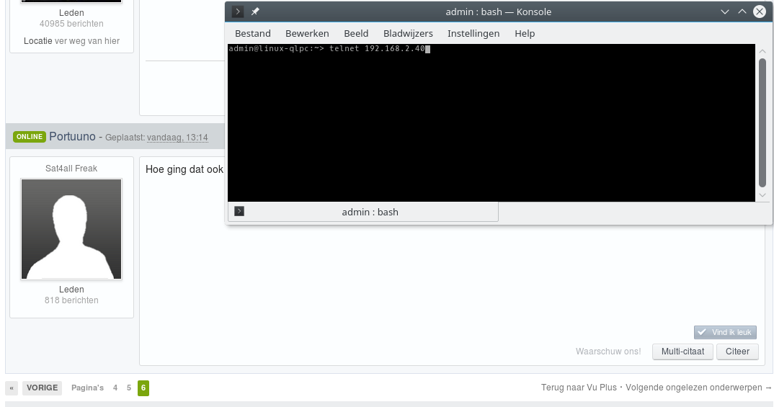The image size is (774, 407).
Task: Click the Konsole scrollbar up arrow
Action: click(x=762, y=51)
